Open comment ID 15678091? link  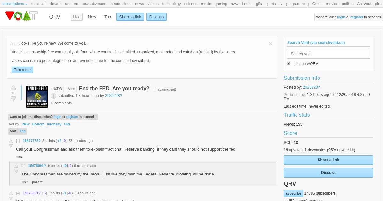tap(37, 166)
